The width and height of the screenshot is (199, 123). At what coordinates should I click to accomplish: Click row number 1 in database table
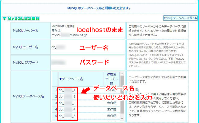pyautogui.click(x=56, y=90)
